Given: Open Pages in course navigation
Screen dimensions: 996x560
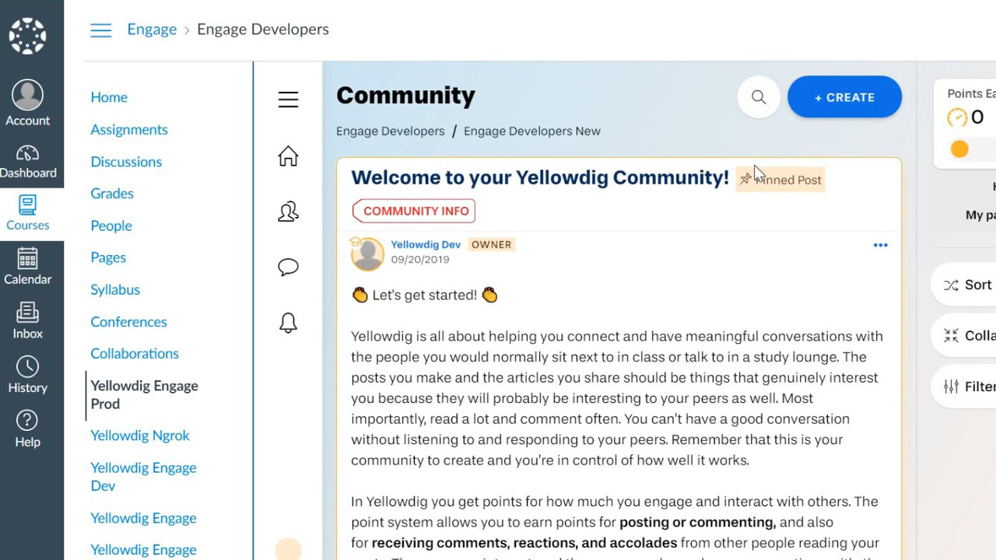Looking at the screenshot, I should [x=108, y=257].
